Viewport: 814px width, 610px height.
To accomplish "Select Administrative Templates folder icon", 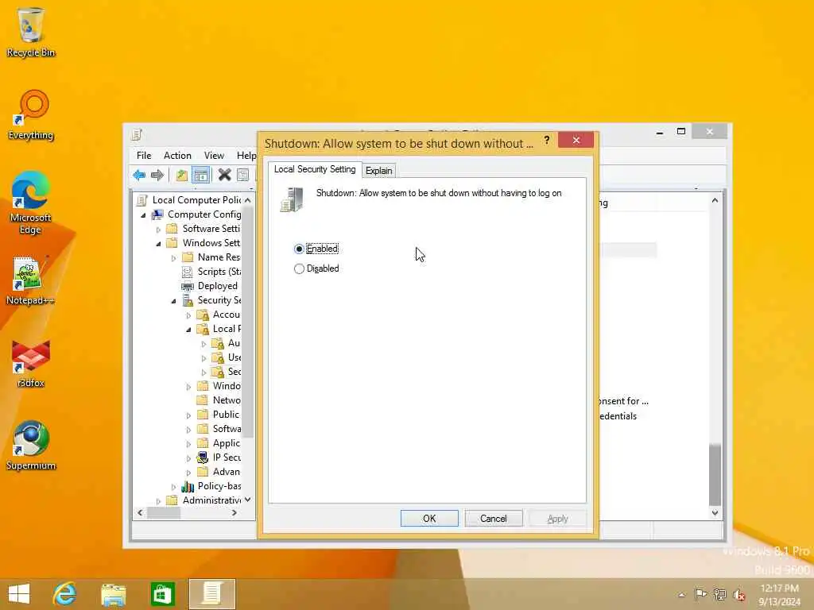I will tap(172, 500).
